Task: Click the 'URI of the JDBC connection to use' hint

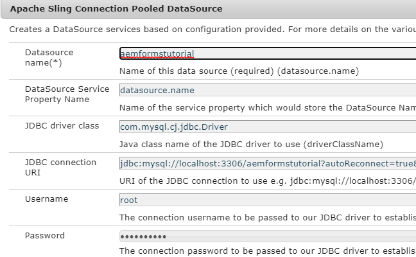Action: pos(268,181)
